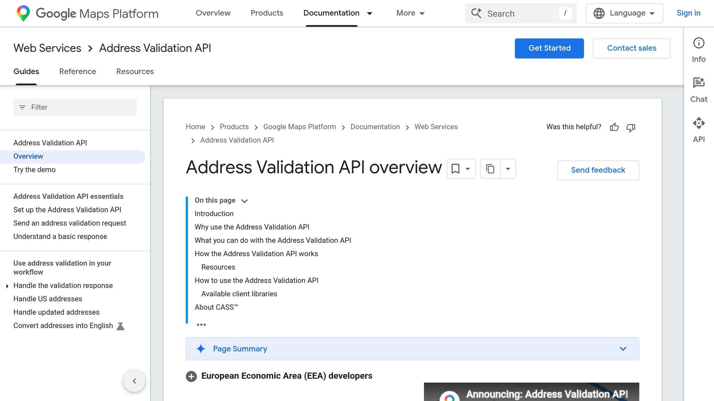Open Chat from the right sidebar
The width and height of the screenshot is (714, 401).
tap(699, 83)
